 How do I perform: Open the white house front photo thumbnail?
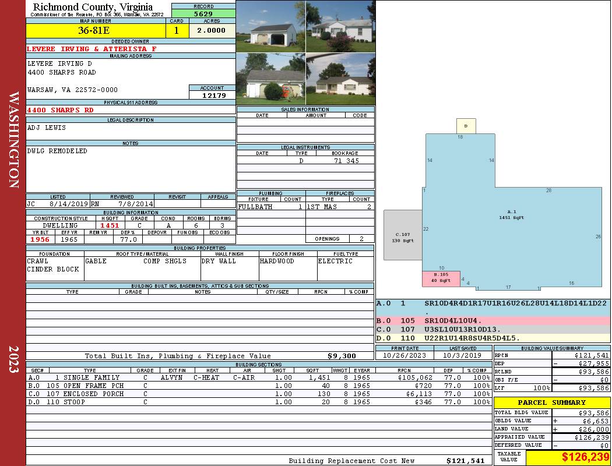tap(340, 26)
